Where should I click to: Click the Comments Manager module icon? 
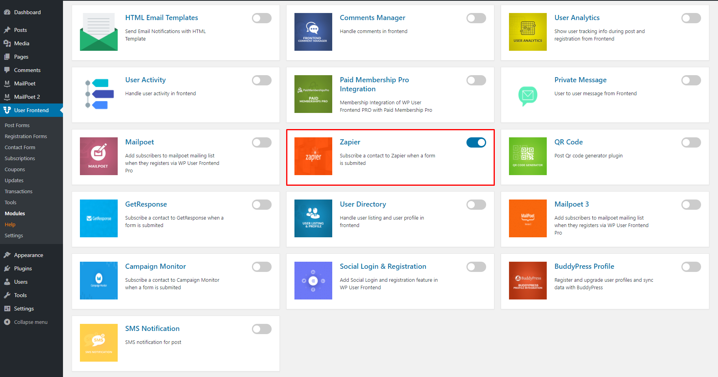[x=313, y=32]
